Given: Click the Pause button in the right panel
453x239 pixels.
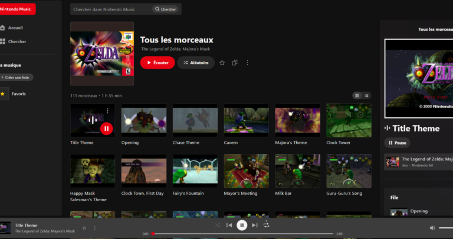Looking at the screenshot, I should 397,143.
